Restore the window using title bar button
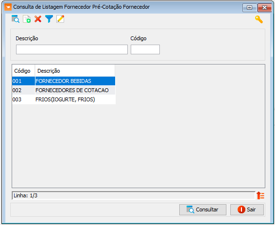275x225 pixels. (x=250, y=8)
